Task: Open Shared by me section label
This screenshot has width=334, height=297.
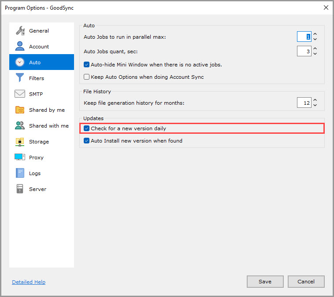Action: point(47,110)
